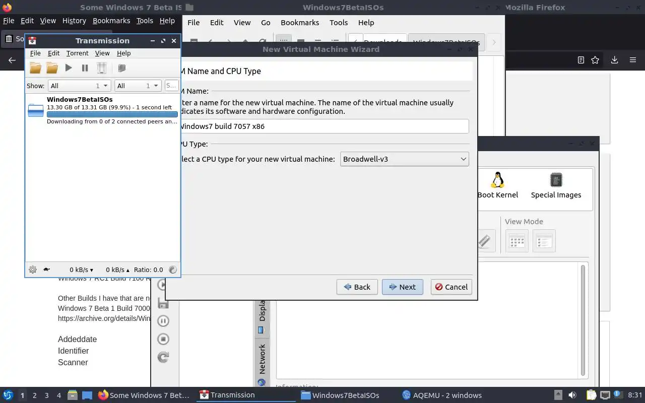Edit the VM name text field

(x=322, y=126)
